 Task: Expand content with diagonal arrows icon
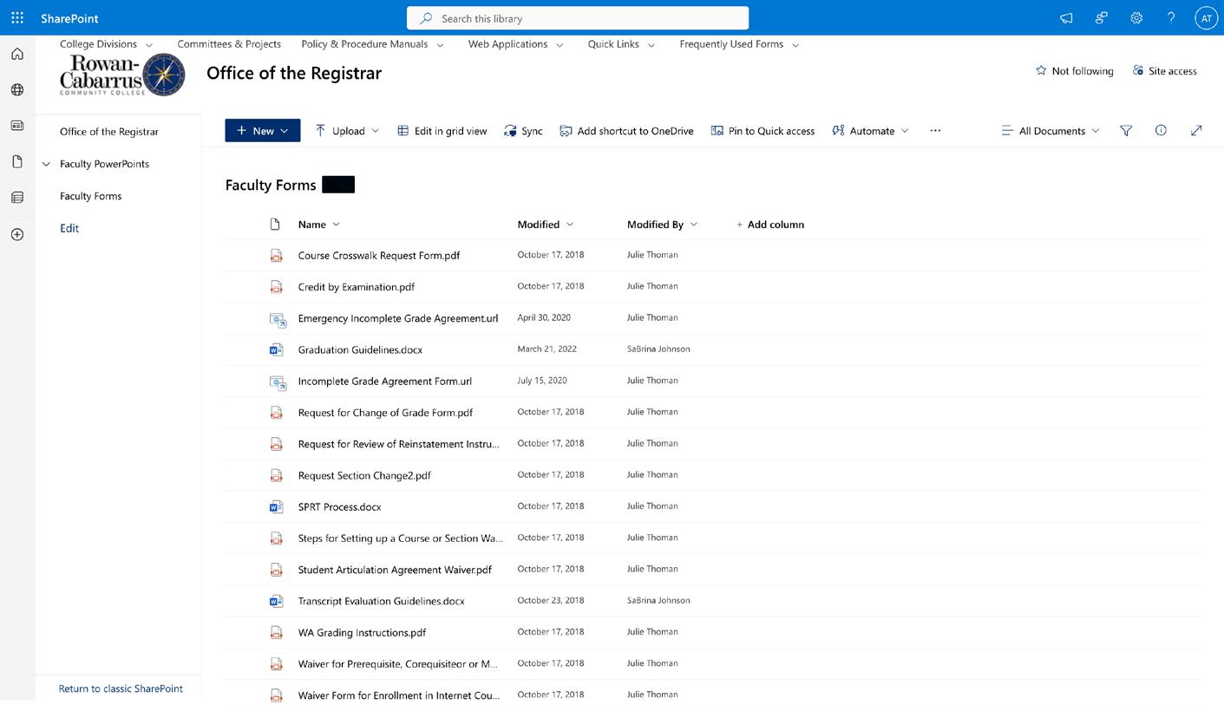(x=1196, y=131)
